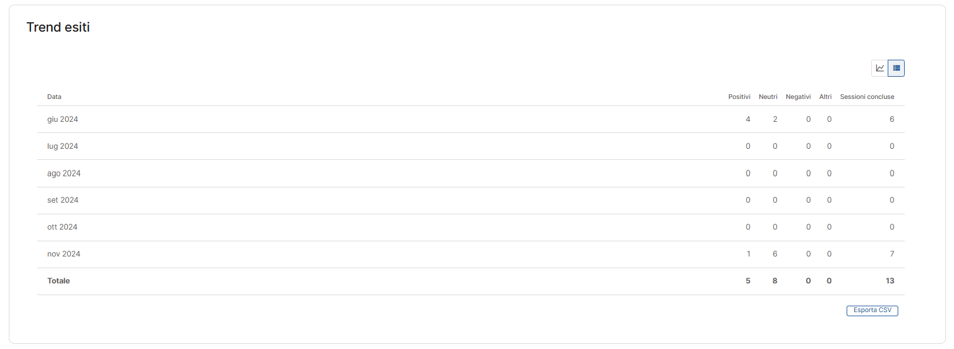Click the Sessioni concluse column header
The height and width of the screenshot is (349, 954).
pos(867,97)
